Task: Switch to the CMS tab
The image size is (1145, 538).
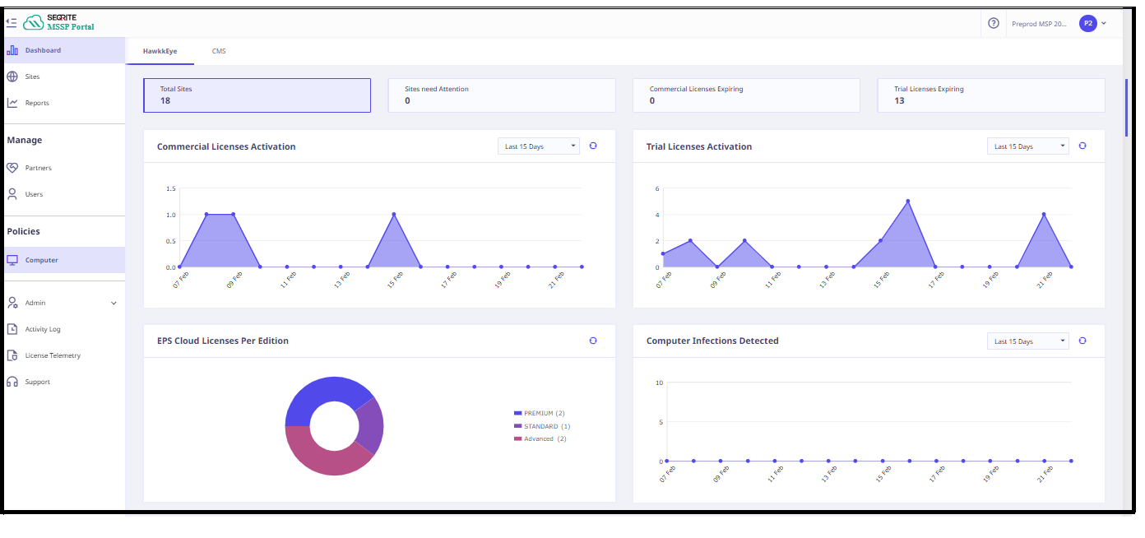Action: coord(219,51)
